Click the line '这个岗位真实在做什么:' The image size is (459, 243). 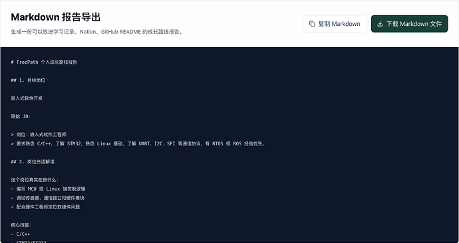[35, 180]
